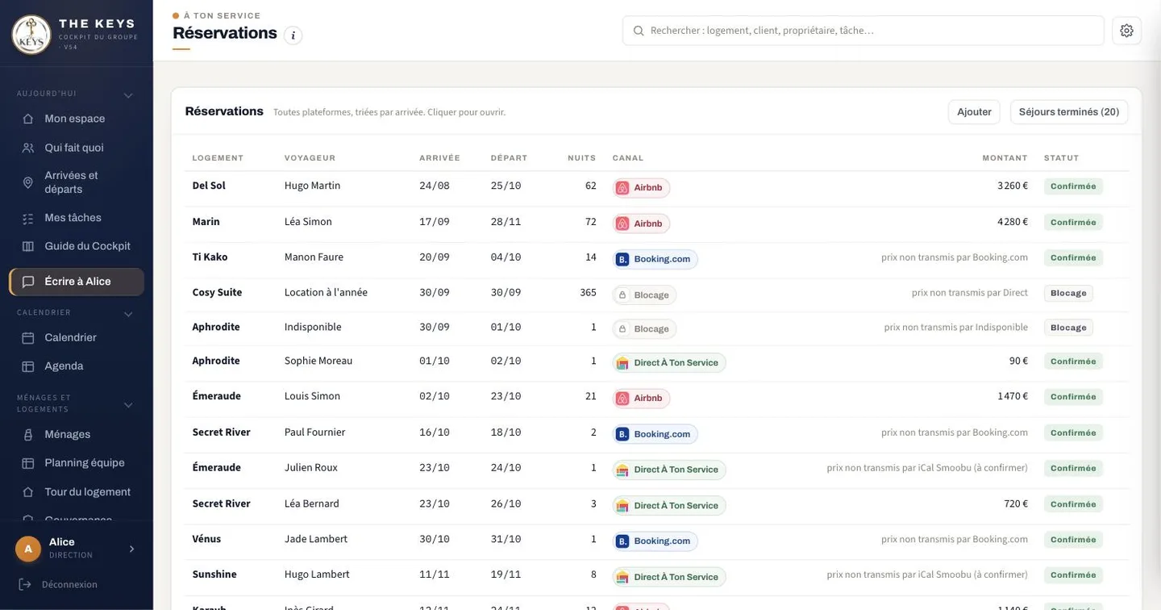Focus the search field
The height and width of the screenshot is (610, 1161).
863,31
